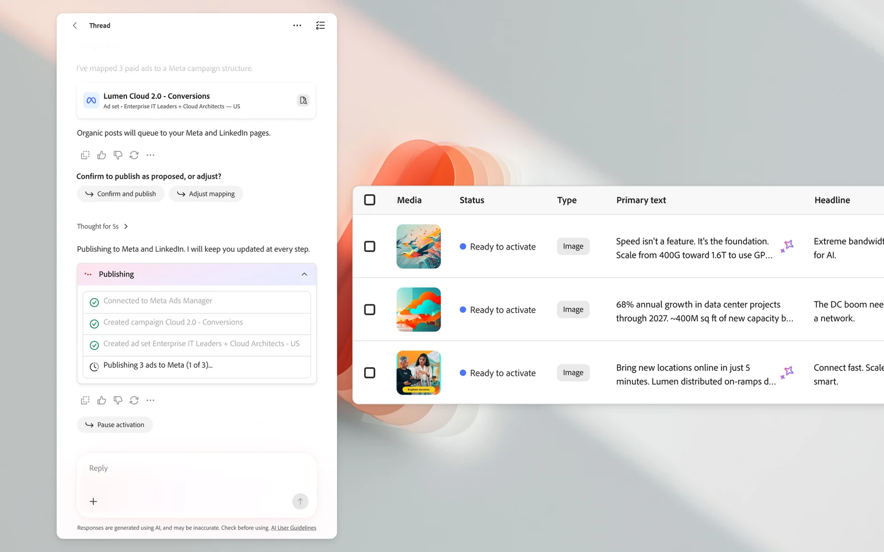Click Ready to activate in Bring new locations row
The image size is (884, 552).
tap(498, 373)
